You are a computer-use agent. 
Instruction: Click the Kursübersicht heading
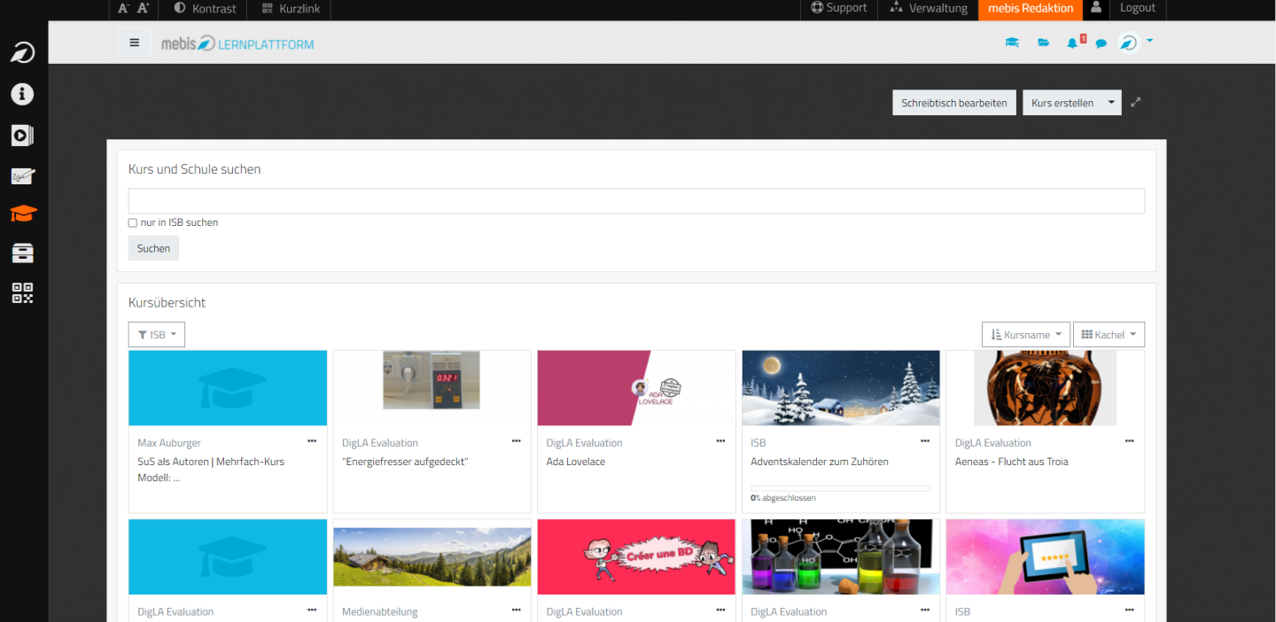pyautogui.click(x=167, y=303)
